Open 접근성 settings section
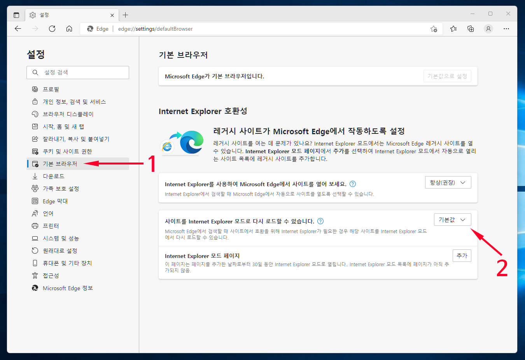 coord(78,275)
